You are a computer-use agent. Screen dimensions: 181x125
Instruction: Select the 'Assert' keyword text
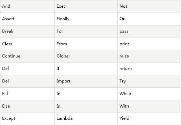tap(8, 19)
